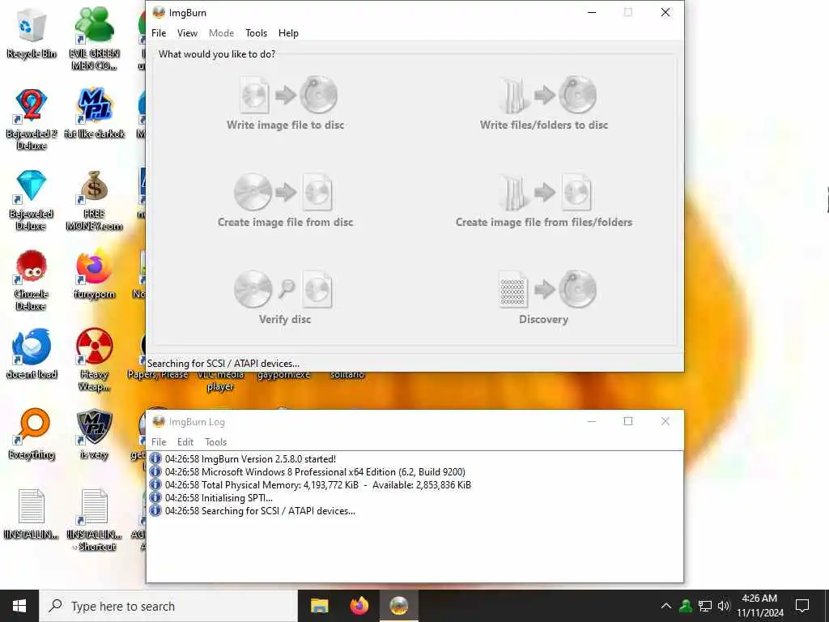Select Create image file from files/folders
This screenshot has width=829, height=622.
coord(544,201)
